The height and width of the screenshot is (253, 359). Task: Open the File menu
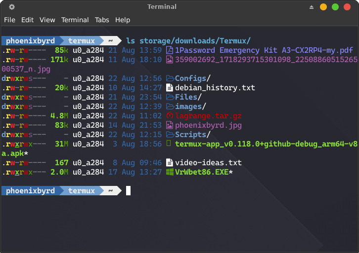pos(9,20)
